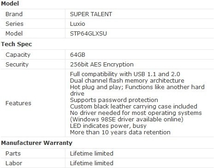Click the Security row label
Viewport: 217px width, 168px height.
coord(17,65)
